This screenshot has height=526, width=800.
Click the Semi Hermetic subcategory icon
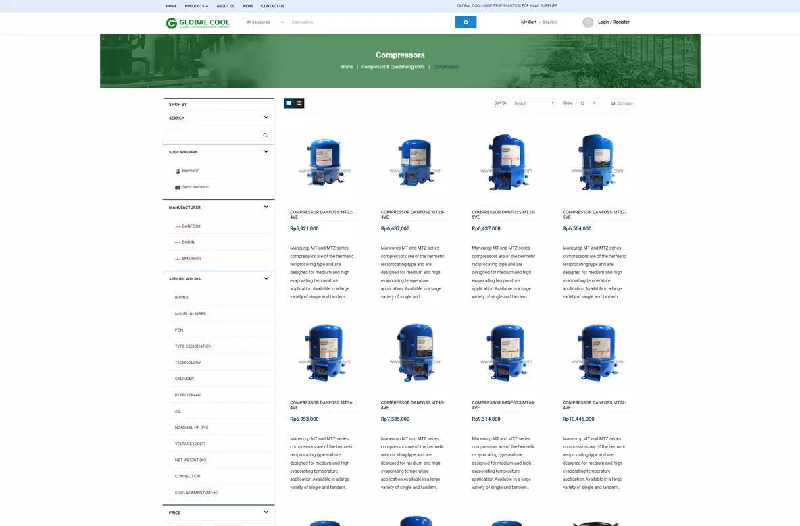coord(178,188)
